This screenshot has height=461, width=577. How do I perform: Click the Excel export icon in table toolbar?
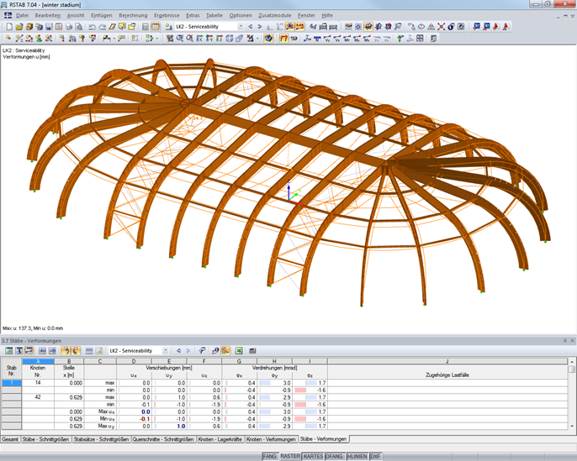(x=239, y=351)
